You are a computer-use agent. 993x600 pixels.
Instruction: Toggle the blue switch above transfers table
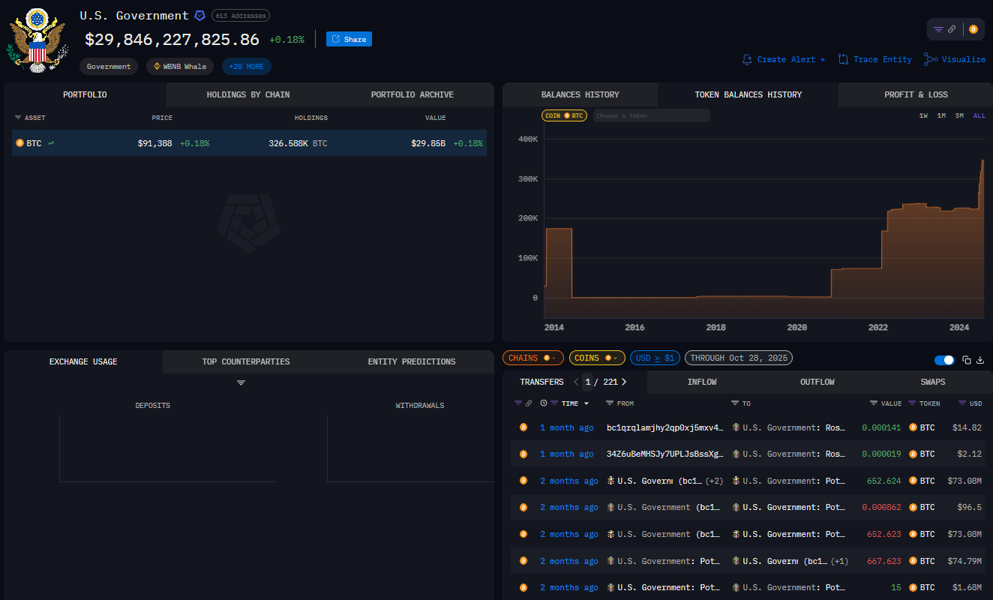[x=944, y=360]
